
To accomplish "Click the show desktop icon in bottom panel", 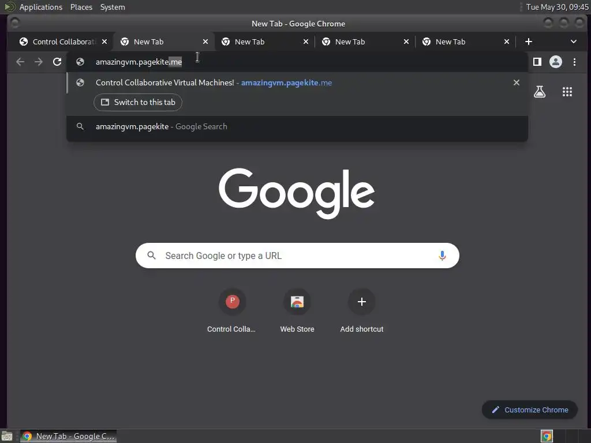I will pos(6,437).
